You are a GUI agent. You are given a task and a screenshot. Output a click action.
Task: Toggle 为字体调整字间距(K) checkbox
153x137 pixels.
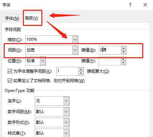[x=10, y=71]
